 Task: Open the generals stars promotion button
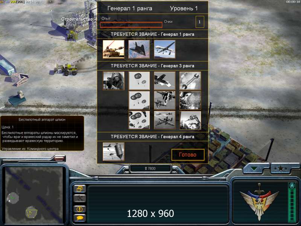[281, 168]
